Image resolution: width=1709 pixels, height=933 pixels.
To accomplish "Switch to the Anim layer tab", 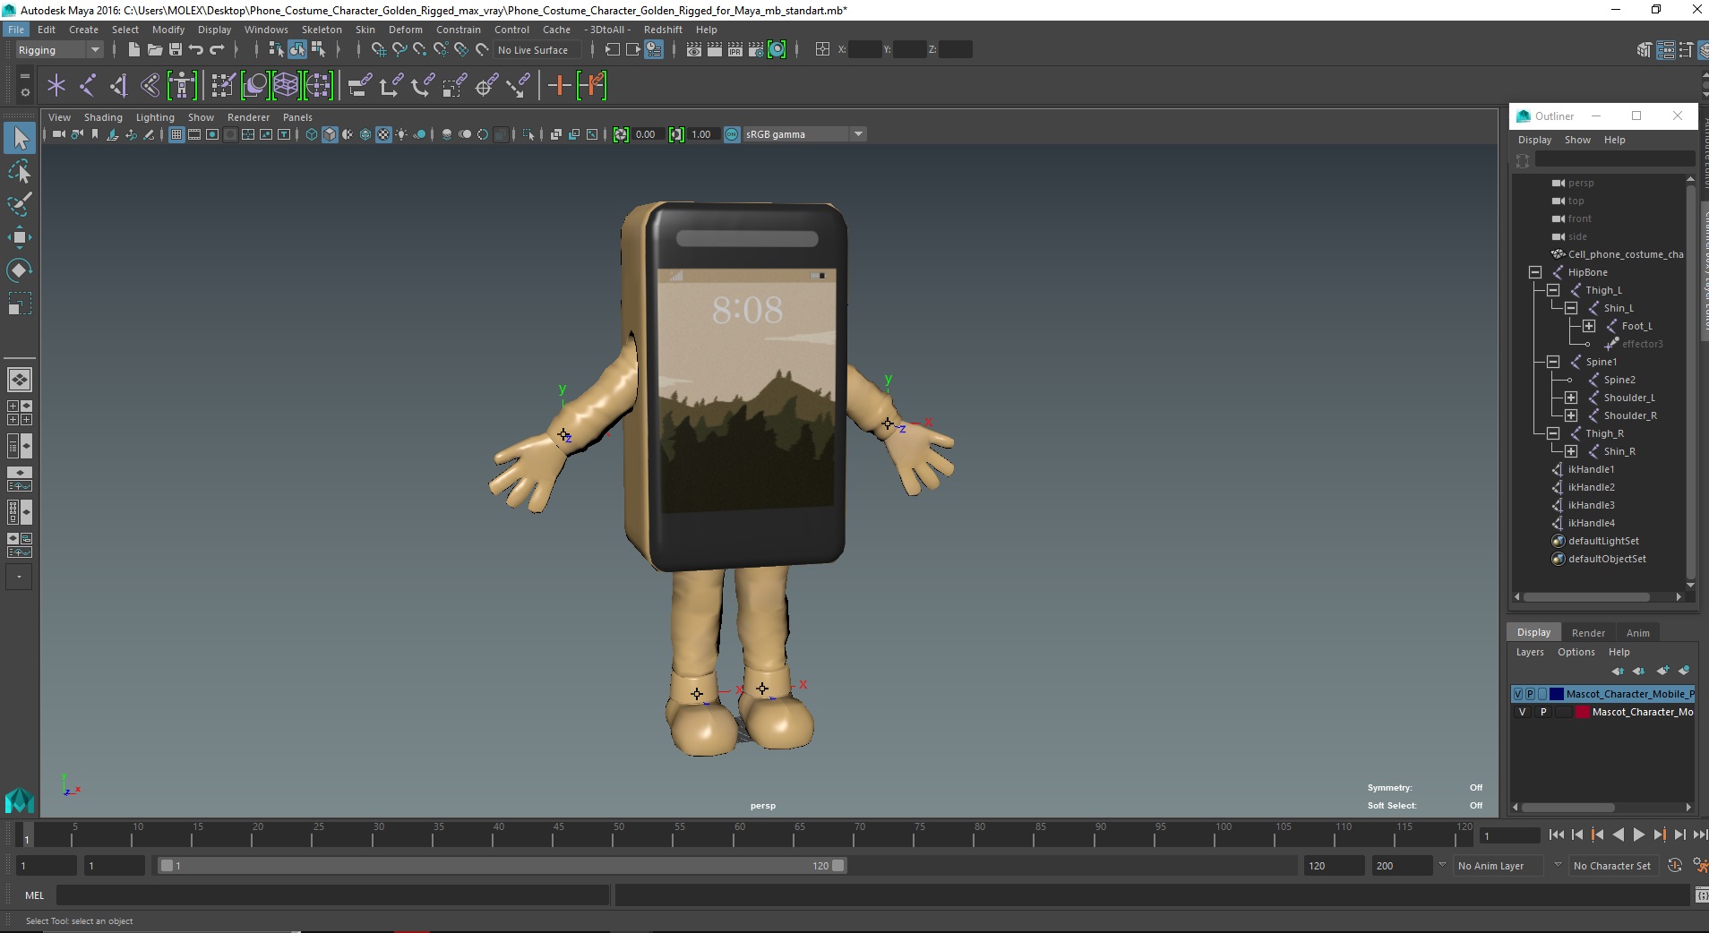I will (x=1638, y=633).
